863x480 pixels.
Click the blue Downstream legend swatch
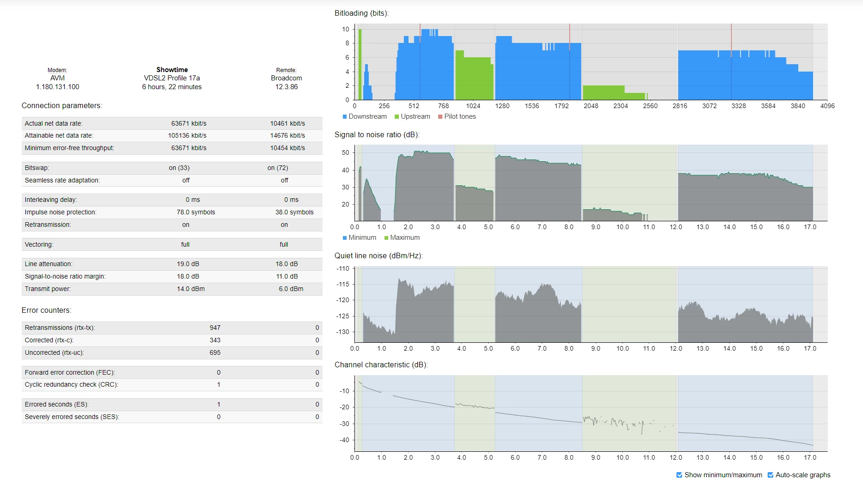point(345,117)
